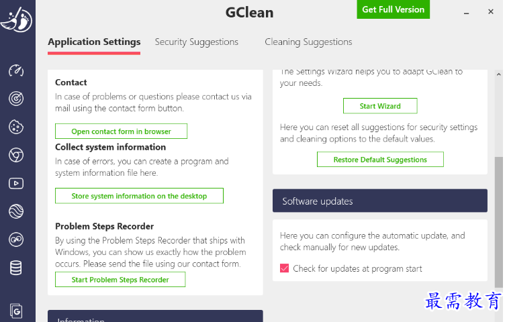Start the Problem Steps Recorder
Viewport: 507px width, 322px height.
(x=120, y=280)
